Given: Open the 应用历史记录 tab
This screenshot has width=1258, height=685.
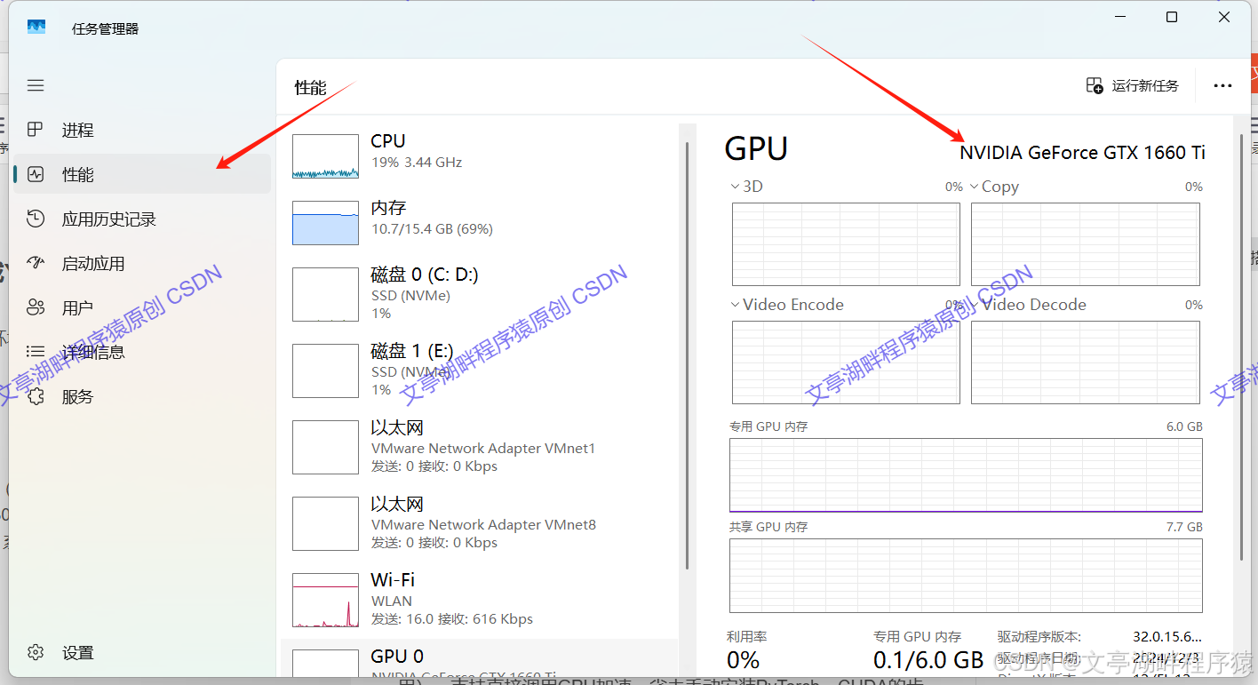Looking at the screenshot, I should [142, 219].
